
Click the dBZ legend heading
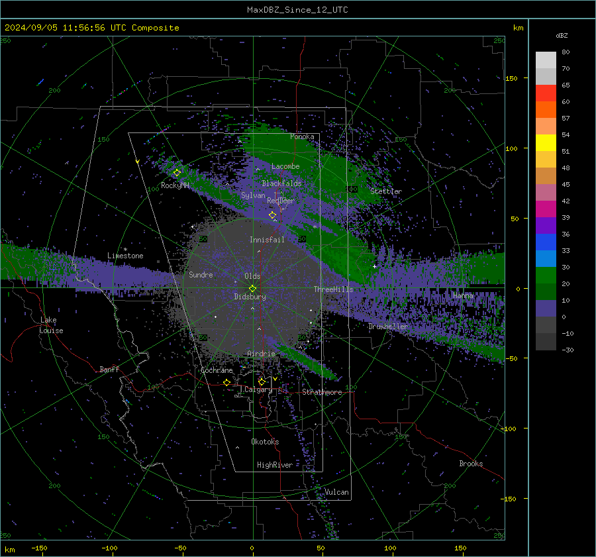coord(562,36)
